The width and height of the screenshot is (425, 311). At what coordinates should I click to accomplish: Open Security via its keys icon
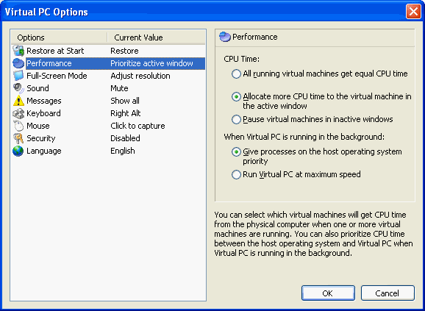coord(18,138)
